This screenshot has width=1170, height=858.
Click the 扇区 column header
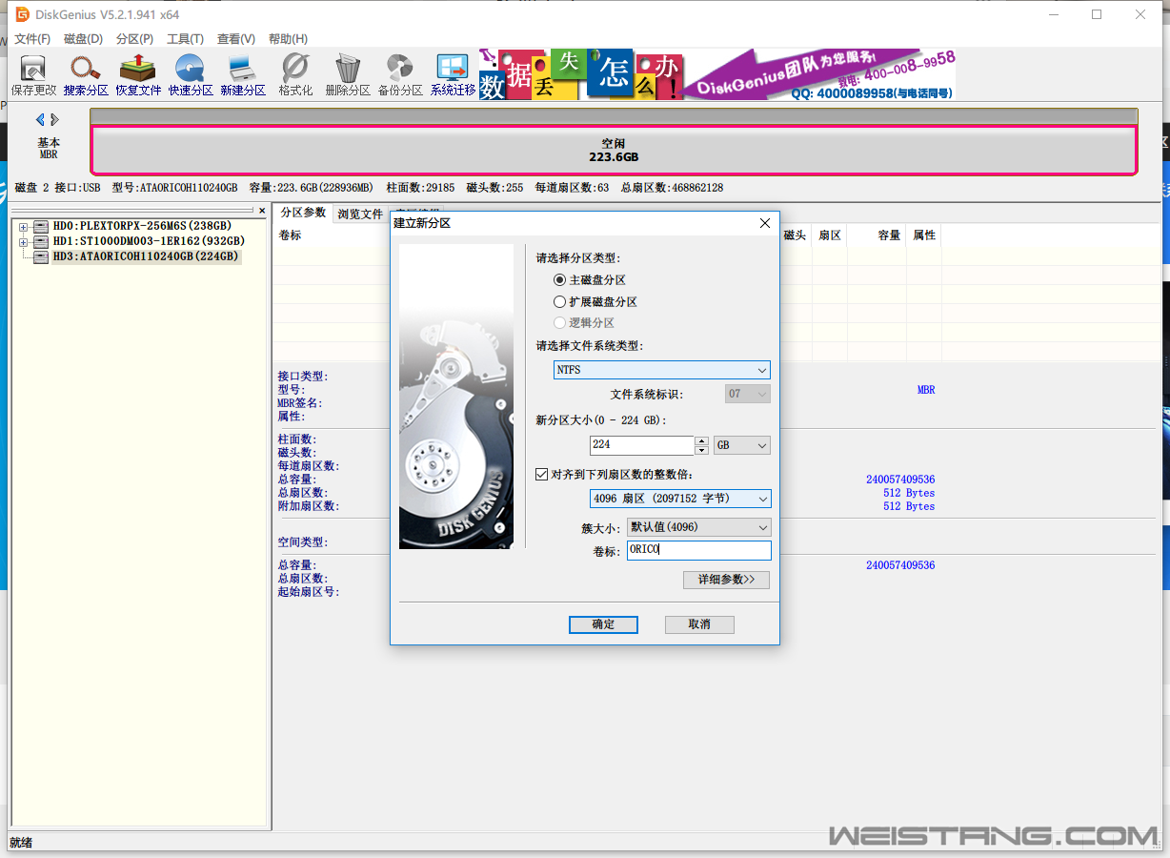pyautogui.click(x=830, y=235)
